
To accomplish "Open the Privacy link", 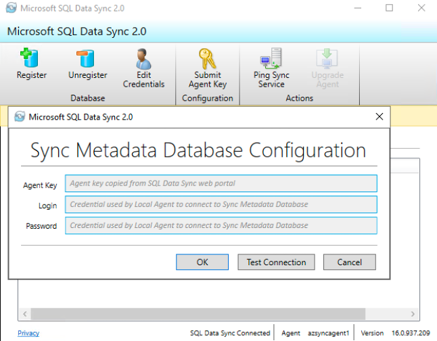I will [28, 333].
